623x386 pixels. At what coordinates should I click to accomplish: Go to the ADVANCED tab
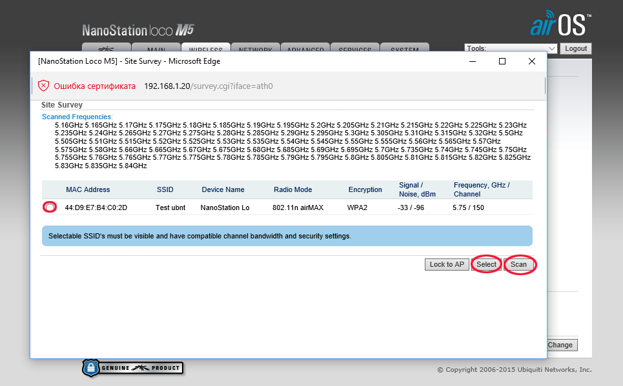click(x=305, y=48)
